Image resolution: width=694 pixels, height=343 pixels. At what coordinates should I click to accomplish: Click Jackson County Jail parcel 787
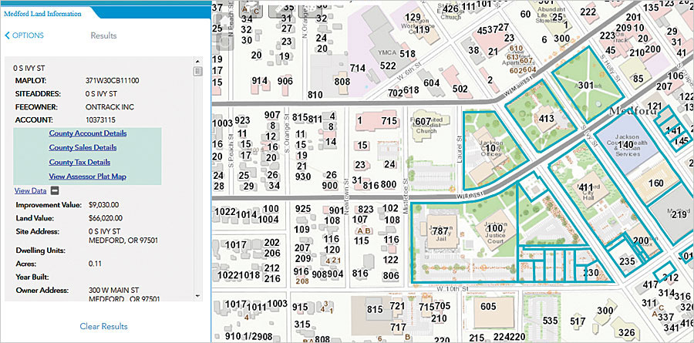pyautogui.click(x=440, y=231)
